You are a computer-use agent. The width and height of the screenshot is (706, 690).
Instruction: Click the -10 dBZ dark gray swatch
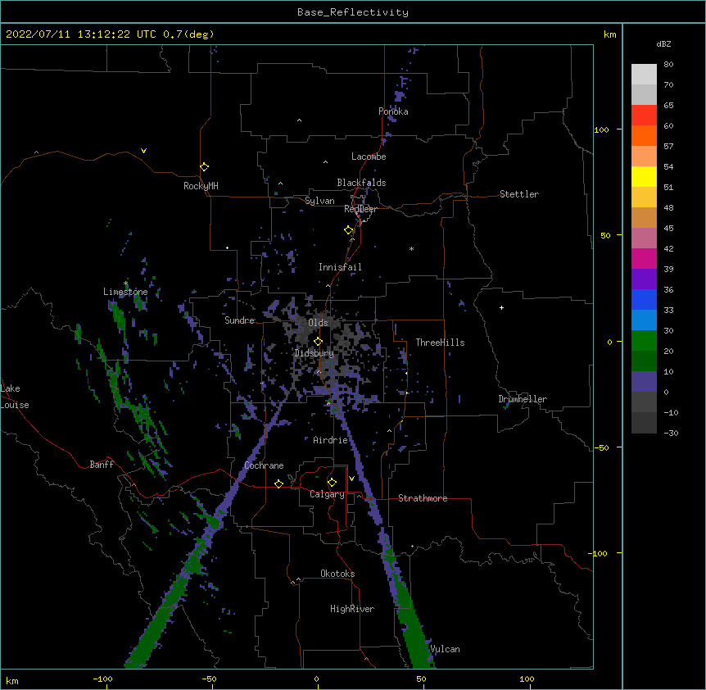pyautogui.click(x=644, y=423)
